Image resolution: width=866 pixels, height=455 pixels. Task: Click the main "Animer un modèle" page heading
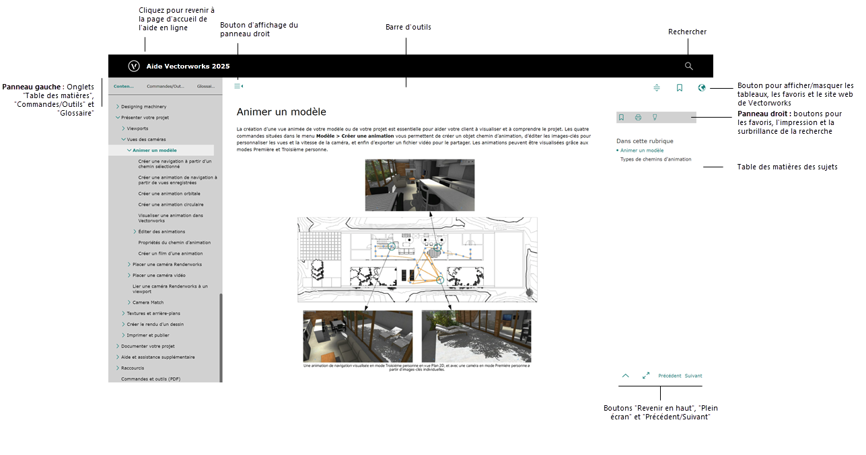[281, 112]
